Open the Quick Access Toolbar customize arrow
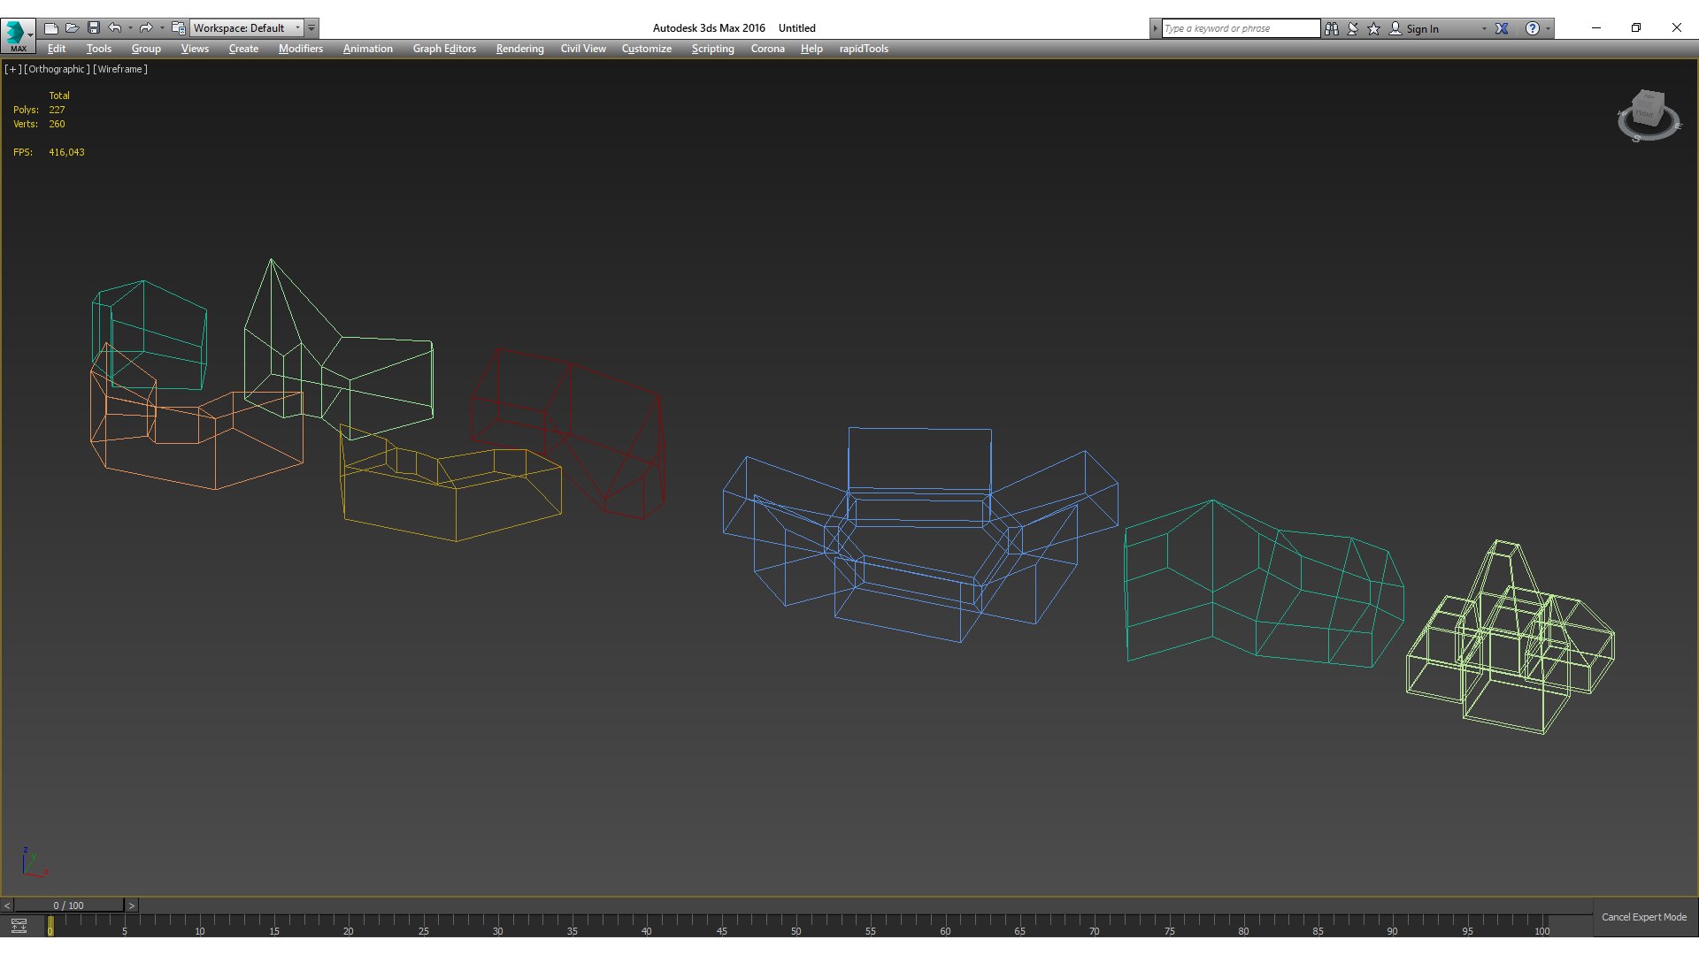Image resolution: width=1699 pixels, height=955 pixels. point(311,28)
